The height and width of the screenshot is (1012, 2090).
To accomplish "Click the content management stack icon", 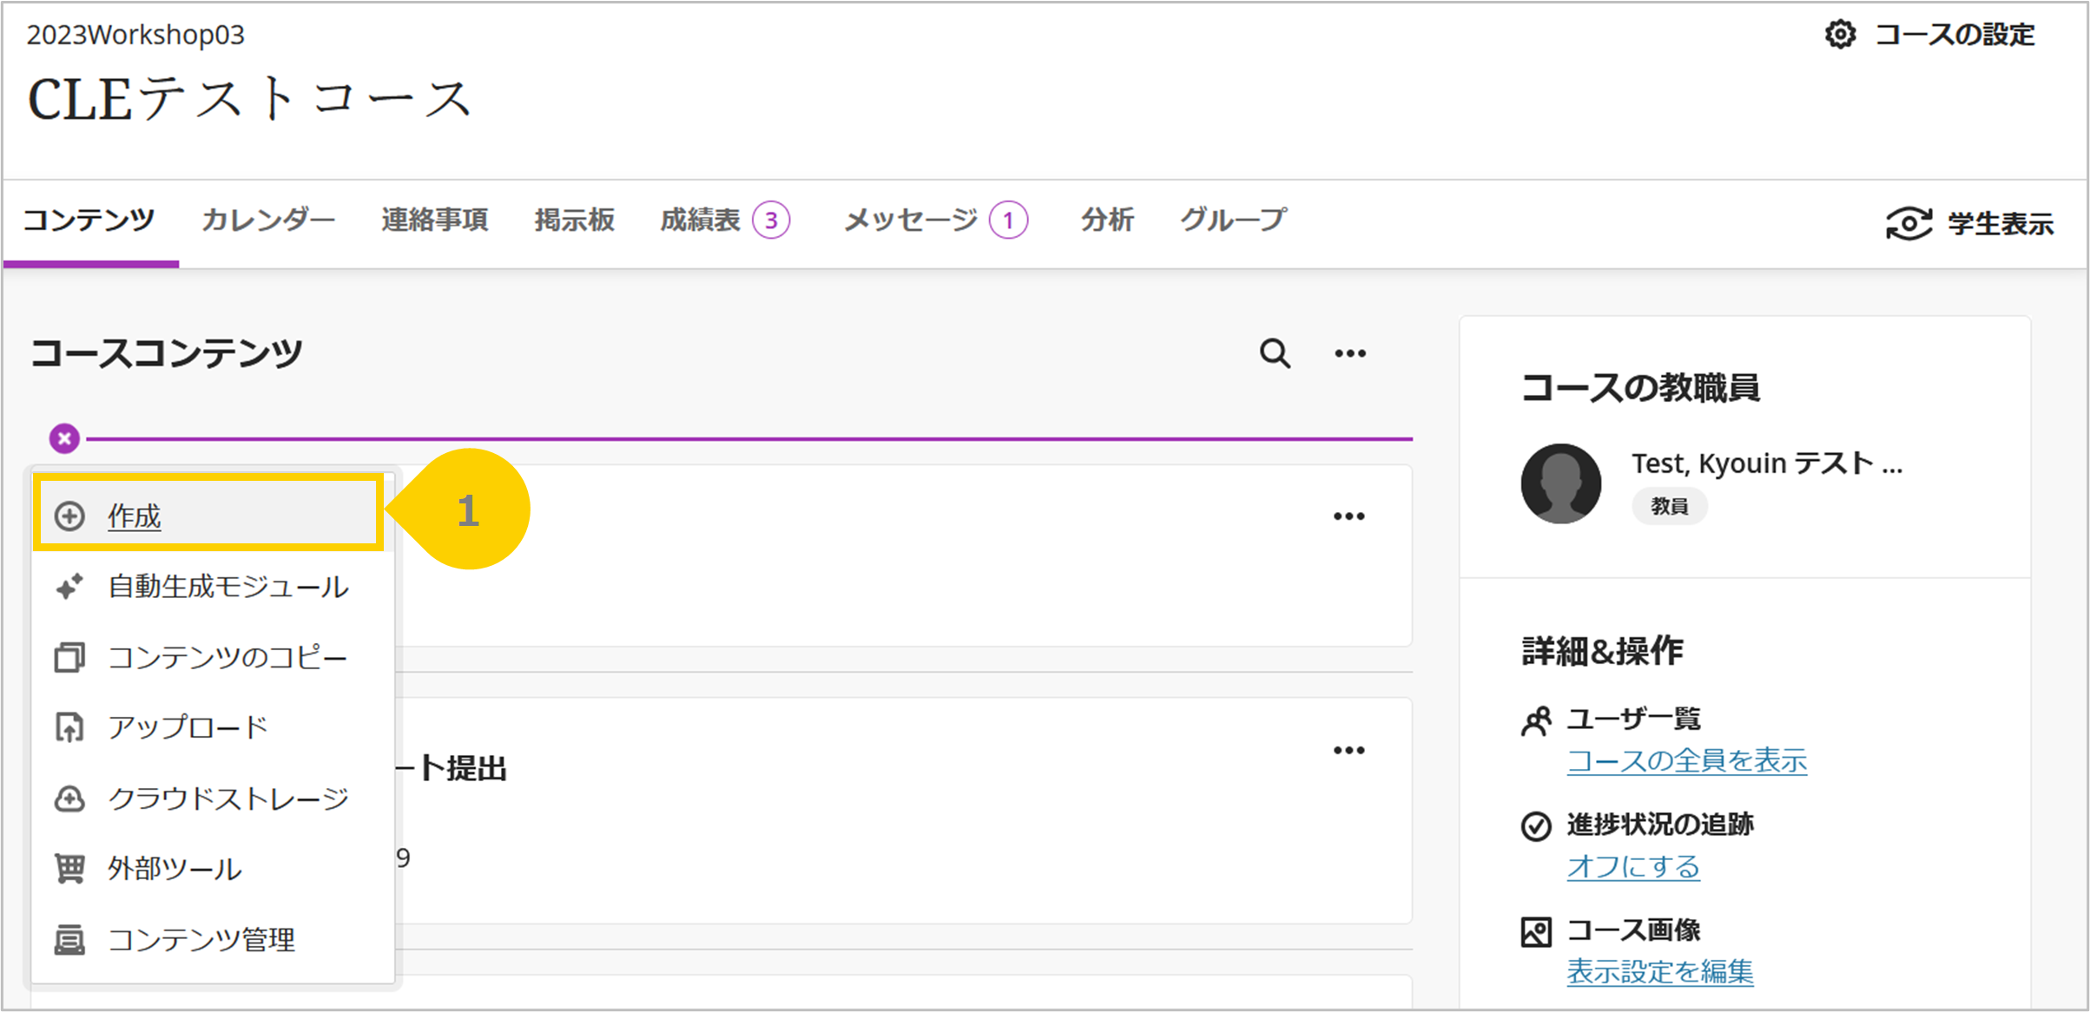I will [69, 939].
